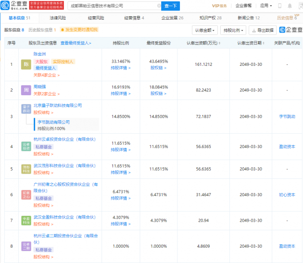Open 关联2家企业 link
Image resolution: width=303 pixels, height=263 pixels.
[x=47, y=94]
